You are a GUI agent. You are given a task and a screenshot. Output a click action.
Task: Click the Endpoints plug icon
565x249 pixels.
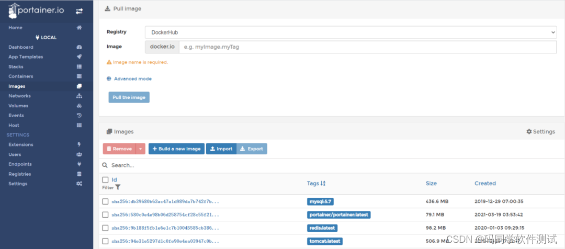click(80, 164)
